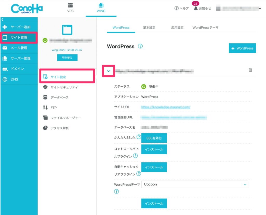Open the blurred 管理画面URL link
This screenshot has height=215, width=266.
tap(174, 117)
